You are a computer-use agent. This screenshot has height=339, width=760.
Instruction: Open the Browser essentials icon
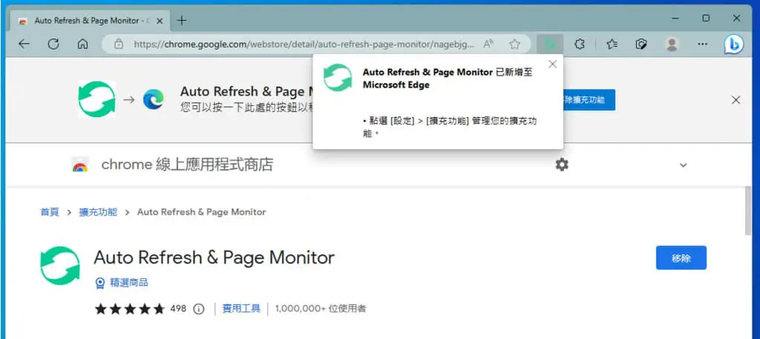641,44
